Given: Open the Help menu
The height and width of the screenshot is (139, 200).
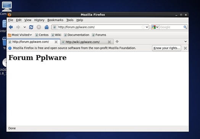Looking at the screenshot, I should (80, 20).
